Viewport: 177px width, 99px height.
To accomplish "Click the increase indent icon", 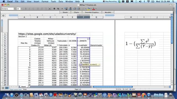I will pos(79,9).
